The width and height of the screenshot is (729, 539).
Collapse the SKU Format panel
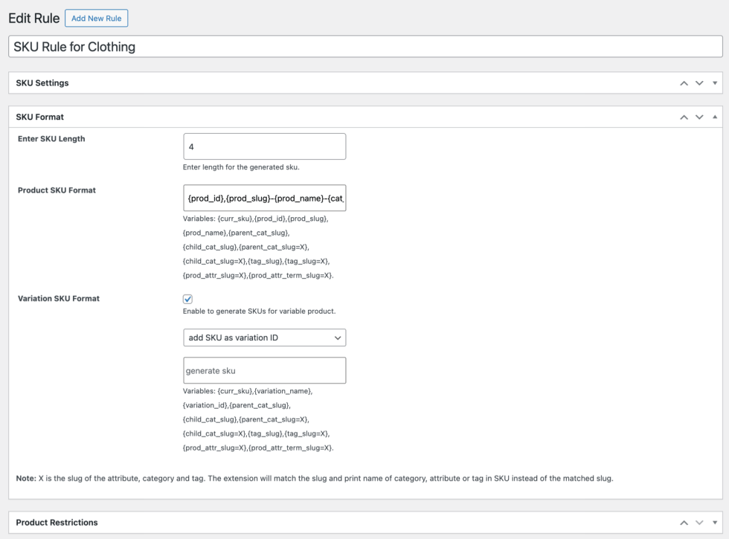(715, 117)
